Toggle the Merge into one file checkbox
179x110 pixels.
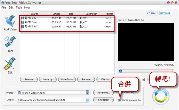[x=119, y=100]
